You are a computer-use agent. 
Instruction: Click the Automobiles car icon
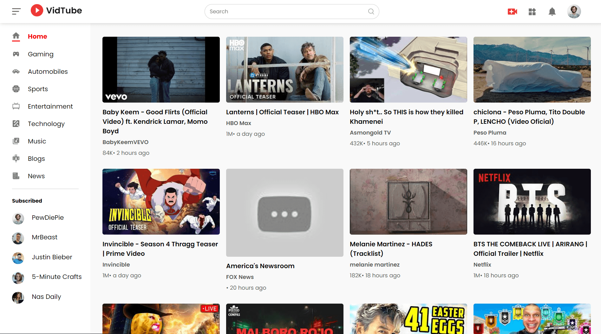(x=16, y=71)
